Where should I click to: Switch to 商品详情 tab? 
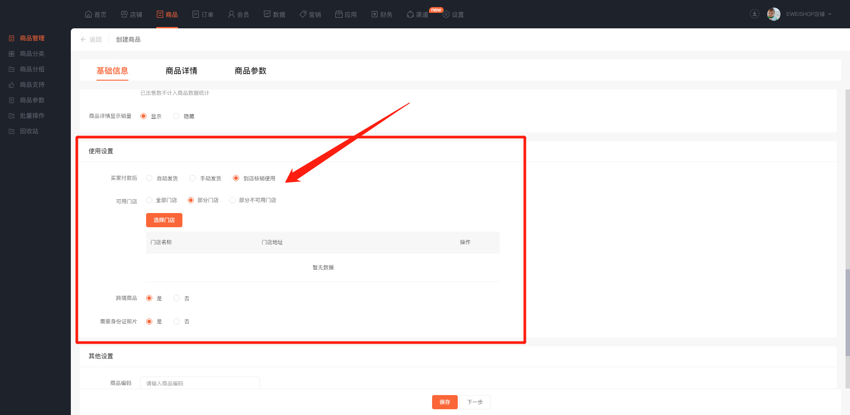[181, 71]
